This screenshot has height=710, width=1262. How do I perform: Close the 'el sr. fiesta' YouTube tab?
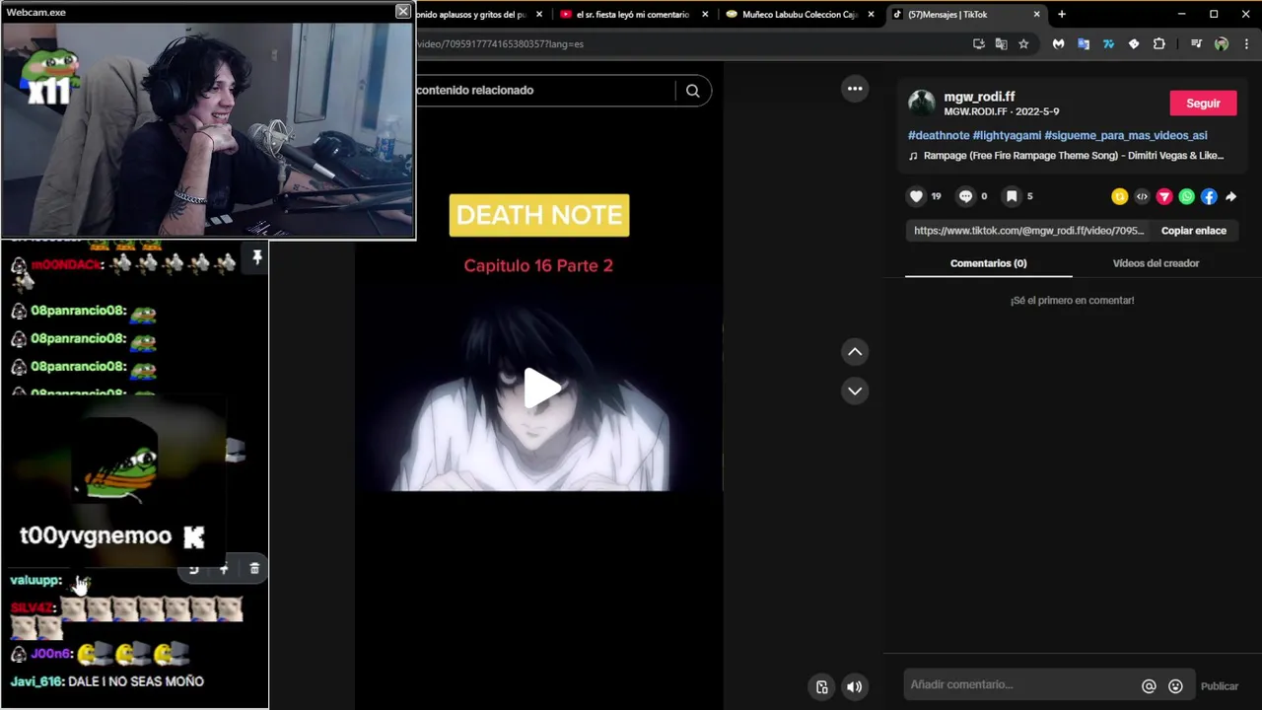pos(705,15)
